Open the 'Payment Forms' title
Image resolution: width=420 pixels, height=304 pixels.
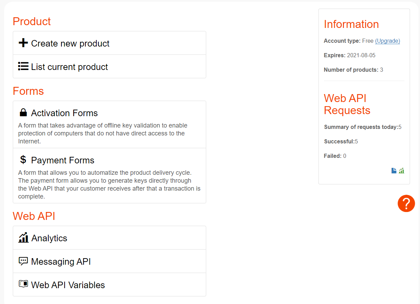click(x=63, y=160)
